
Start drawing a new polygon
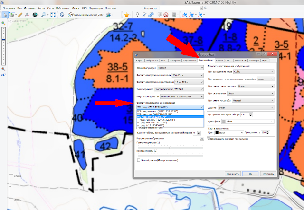[151, 15]
